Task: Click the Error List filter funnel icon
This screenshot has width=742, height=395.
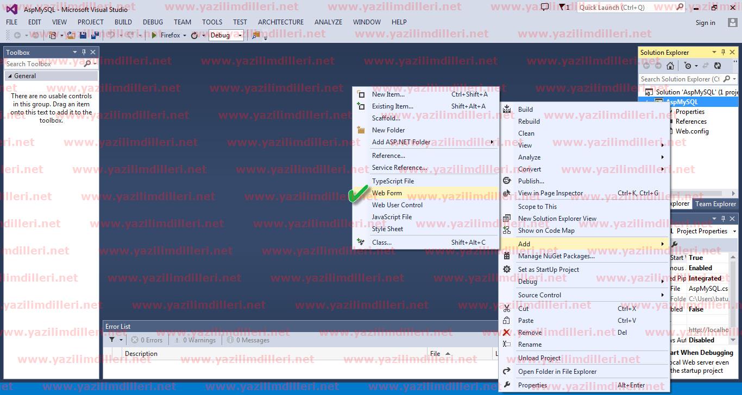Action: coord(112,340)
